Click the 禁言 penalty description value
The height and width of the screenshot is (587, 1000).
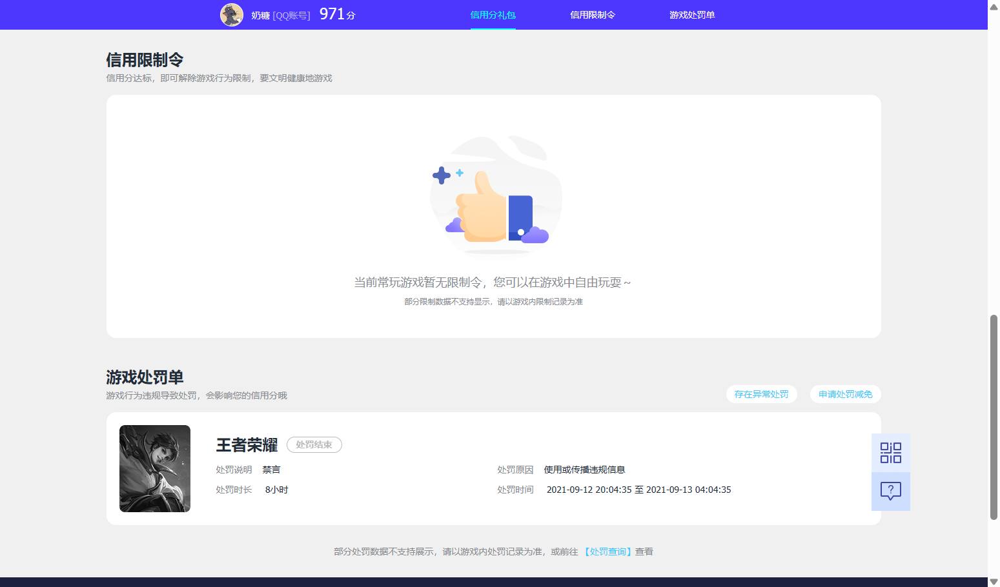point(271,470)
